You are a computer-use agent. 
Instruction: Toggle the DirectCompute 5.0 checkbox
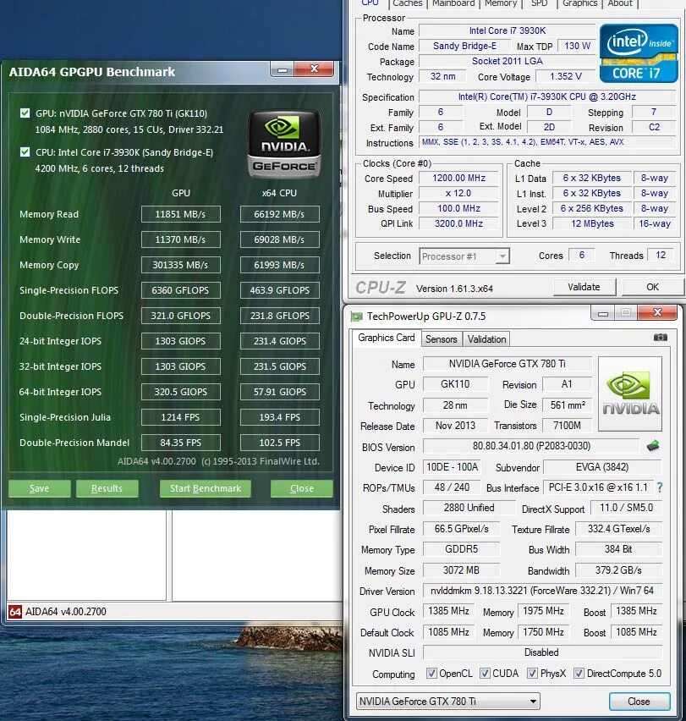coord(579,673)
